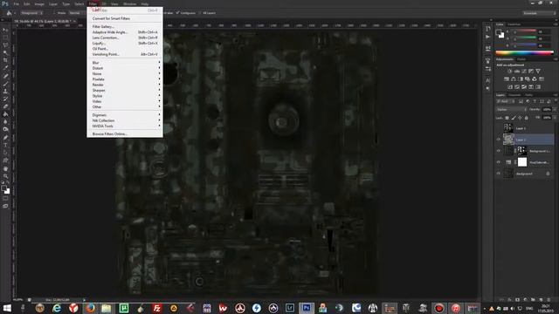Screen dimensions: 559x314
Task: Hide the bottom Background layer
Action: pos(499,174)
